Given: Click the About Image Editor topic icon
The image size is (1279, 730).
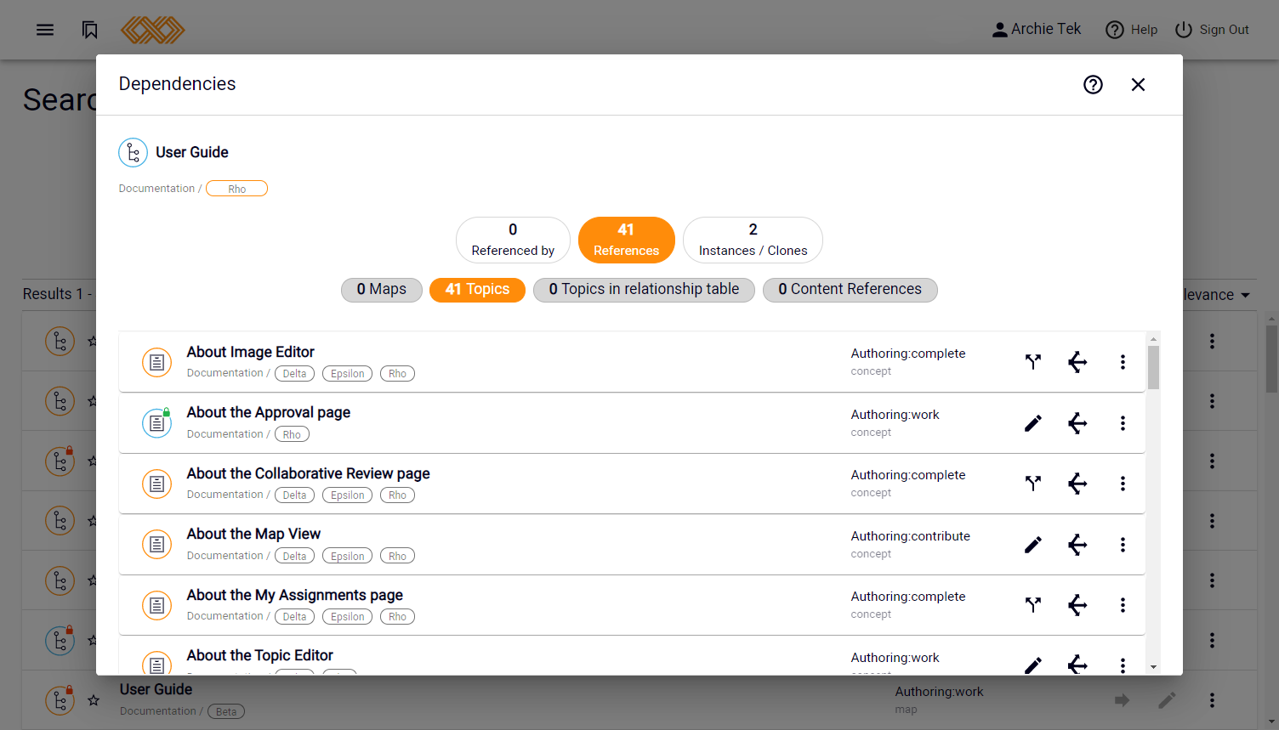Looking at the screenshot, I should click(156, 362).
